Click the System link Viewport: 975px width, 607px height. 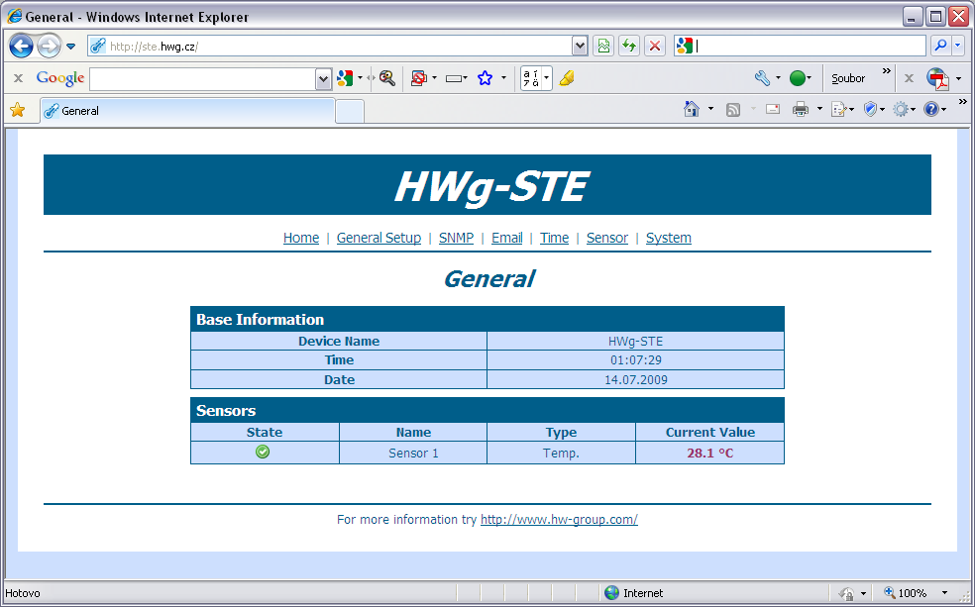[x=669, y=238]
